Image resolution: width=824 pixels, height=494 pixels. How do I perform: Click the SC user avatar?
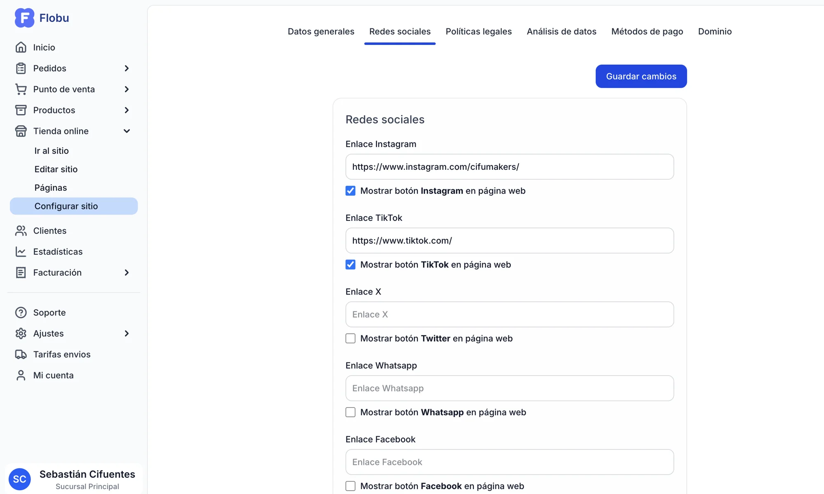coord(20,479)
